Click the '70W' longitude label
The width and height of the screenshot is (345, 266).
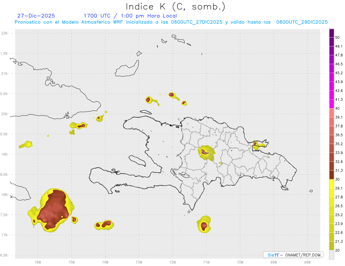240,262
